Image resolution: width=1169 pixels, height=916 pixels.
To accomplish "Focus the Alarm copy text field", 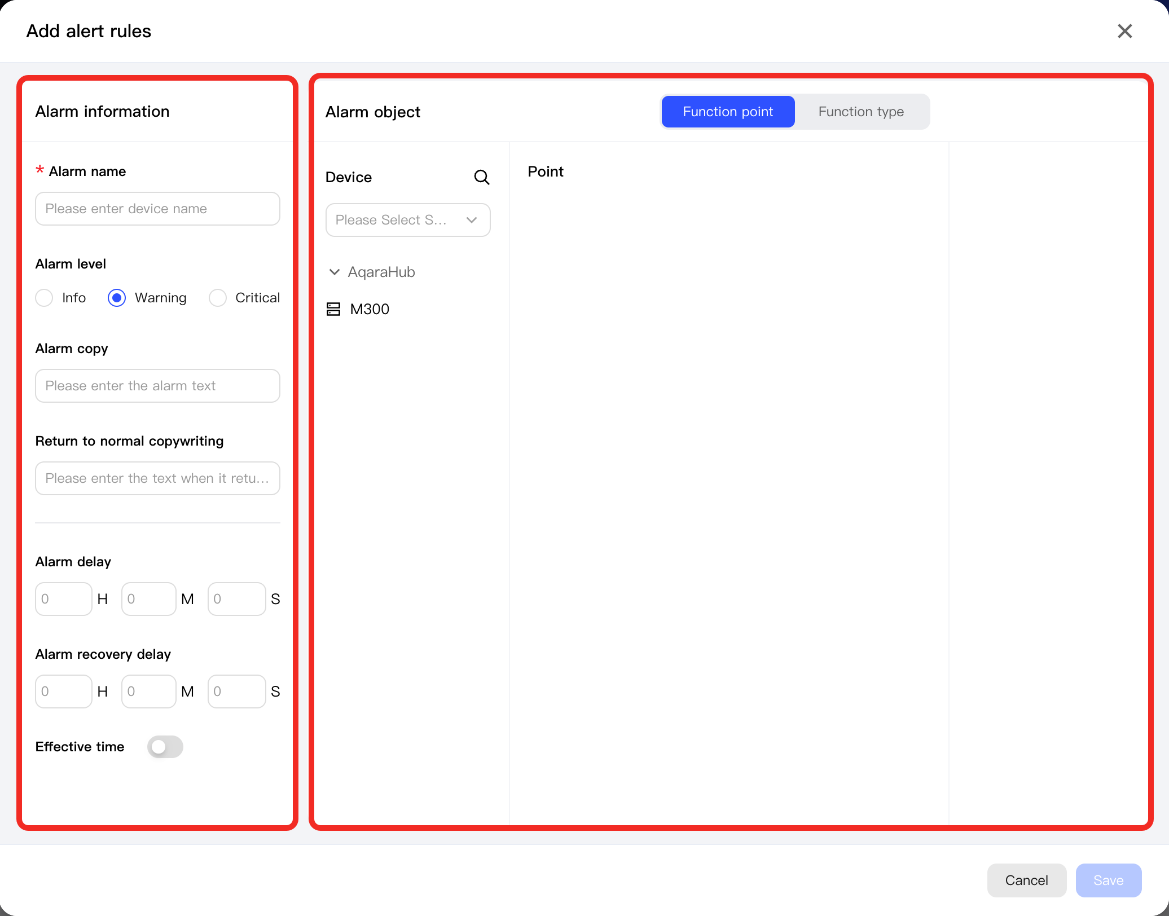I will pyautogui.click(x=157, y=386).
